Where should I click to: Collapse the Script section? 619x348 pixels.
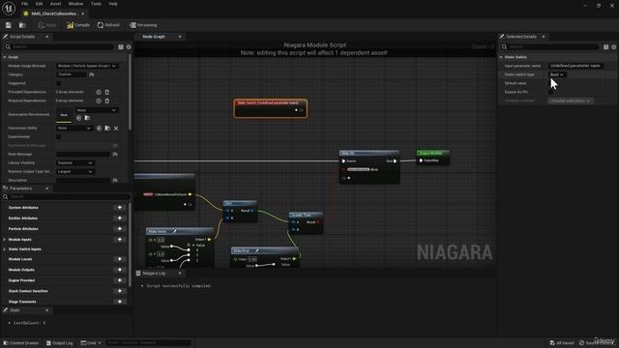(5, 57)
